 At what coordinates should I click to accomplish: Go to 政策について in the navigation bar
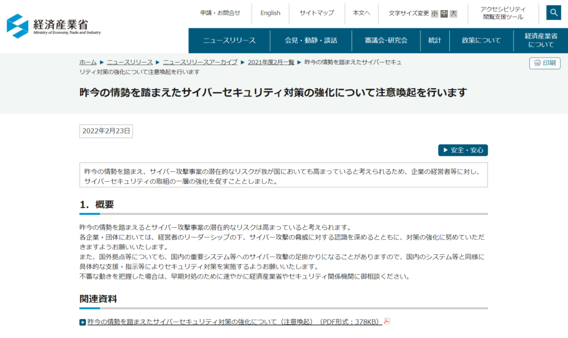tap(481, 40)
